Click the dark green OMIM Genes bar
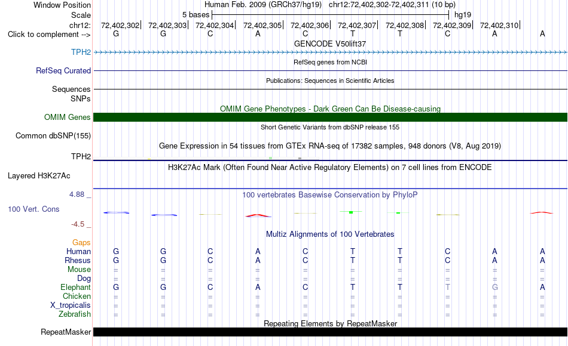This screenshot has height=346, width=568. point(331,117)
